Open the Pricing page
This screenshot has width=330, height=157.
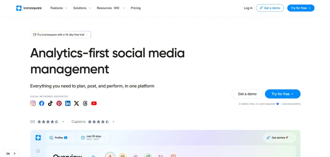[x=136, y=8]
